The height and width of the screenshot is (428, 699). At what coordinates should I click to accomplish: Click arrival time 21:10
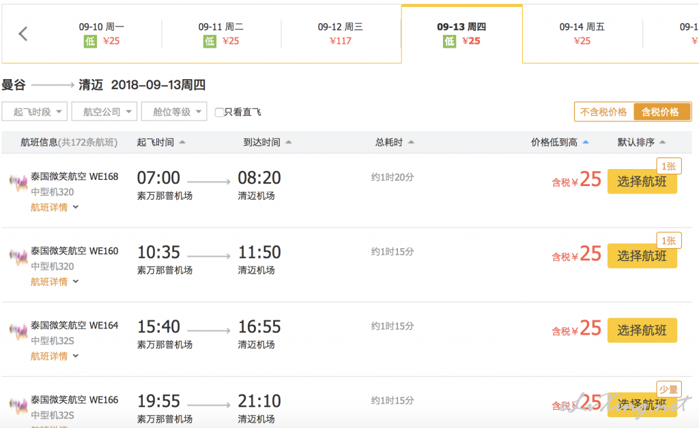point(259,401)
